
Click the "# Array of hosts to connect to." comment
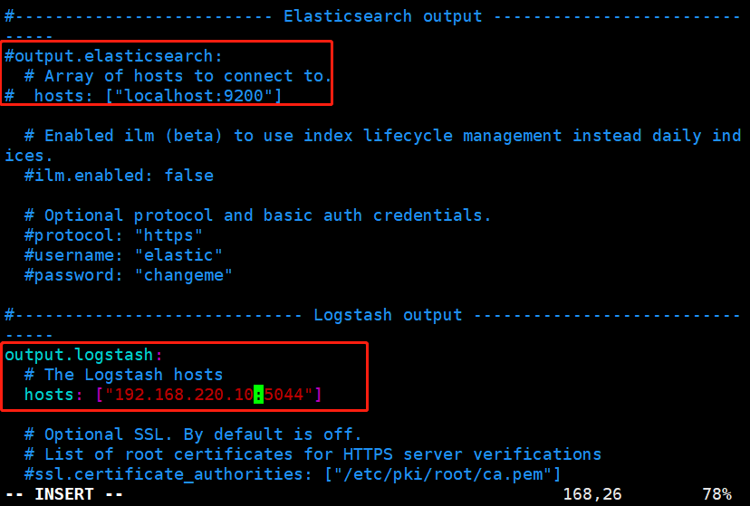coord(178,76)
